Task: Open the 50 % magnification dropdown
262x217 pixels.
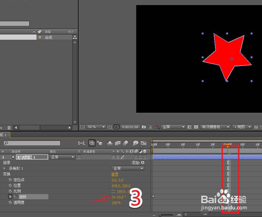Action: point(96,127)
